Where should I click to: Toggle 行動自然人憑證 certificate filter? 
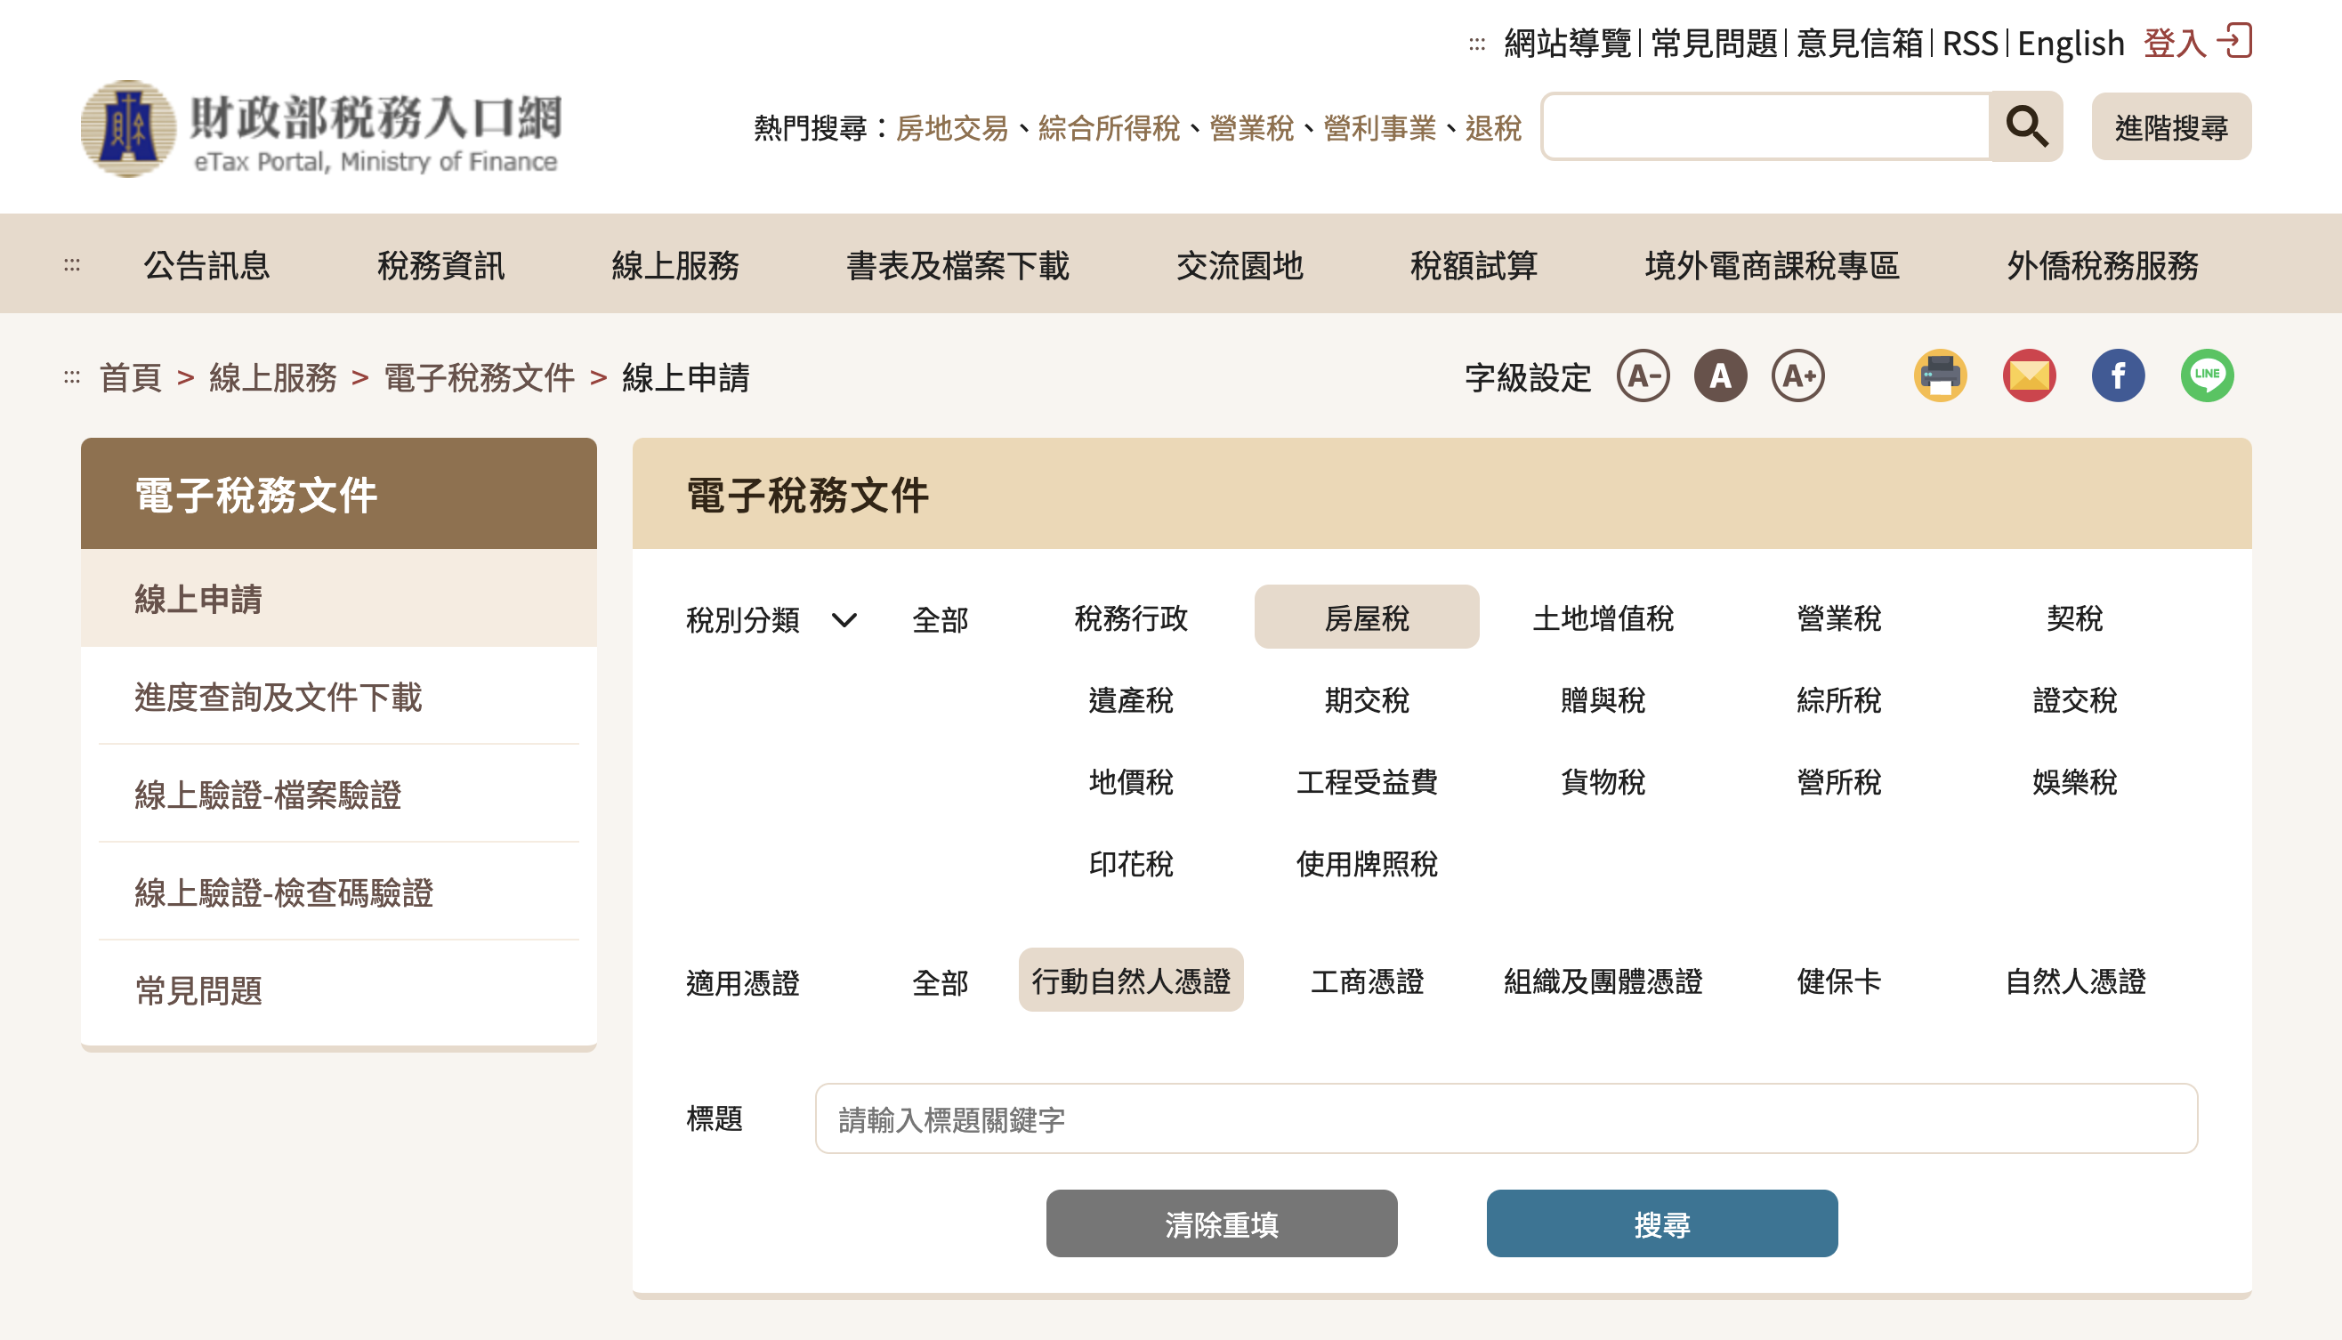click(1130, 981)
